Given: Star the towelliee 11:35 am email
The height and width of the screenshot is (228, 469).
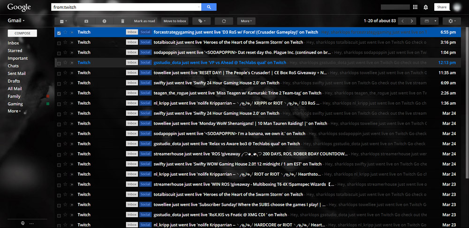Looking at the screenshot, I should click(x=65, y=73).
